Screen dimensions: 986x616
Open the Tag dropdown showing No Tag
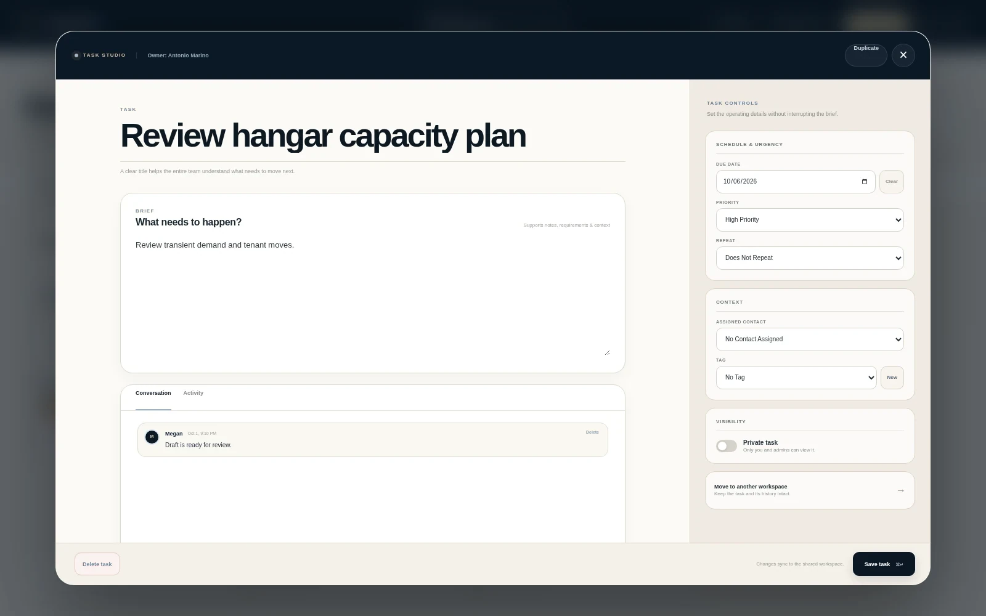796,378
